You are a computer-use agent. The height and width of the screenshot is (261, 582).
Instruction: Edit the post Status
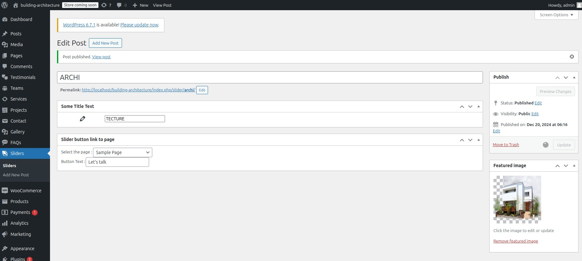pyautogui.click(x=538, y=103)
